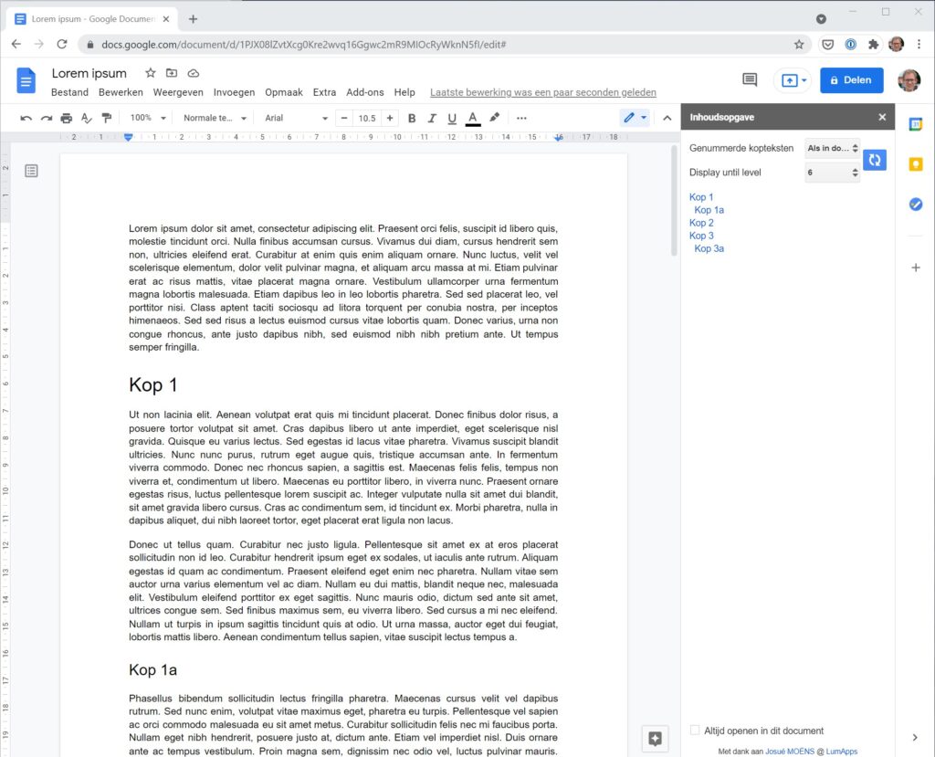
Task: Open Google Calendar side panel icon
Action: coord(916,124)
